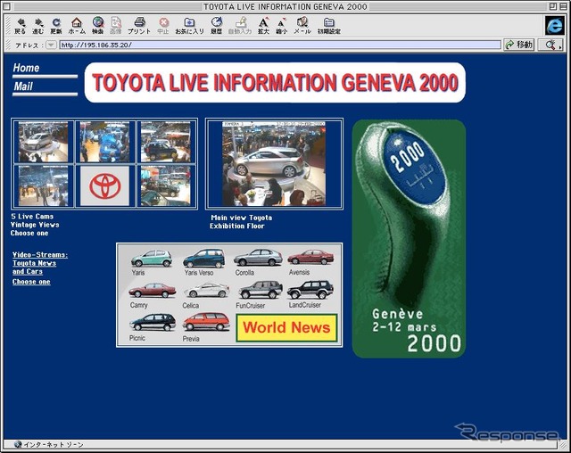Select the bottom-left live cam thumbnail
Screen dimensions: 571x453
pos(44,186)
